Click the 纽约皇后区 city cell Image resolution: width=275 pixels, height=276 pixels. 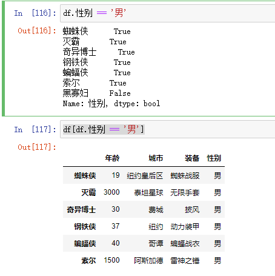click(x=145, y=175)
